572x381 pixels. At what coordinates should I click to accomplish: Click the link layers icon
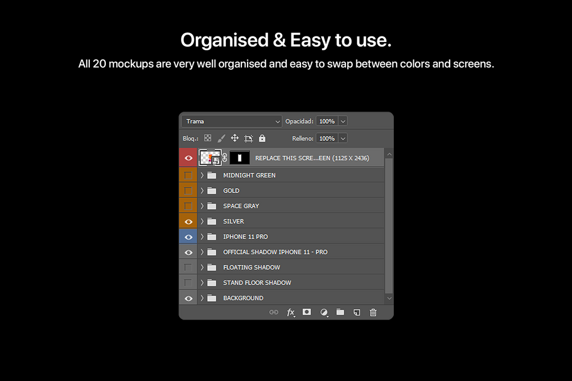[274, 312]
